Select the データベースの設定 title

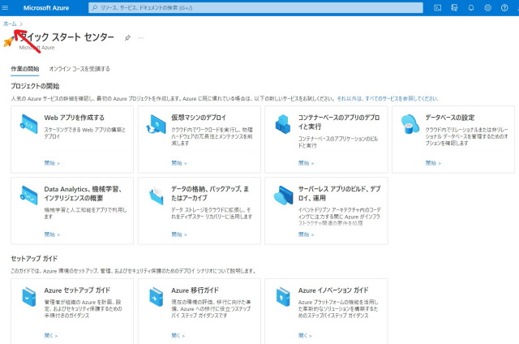tap(450, 118)
